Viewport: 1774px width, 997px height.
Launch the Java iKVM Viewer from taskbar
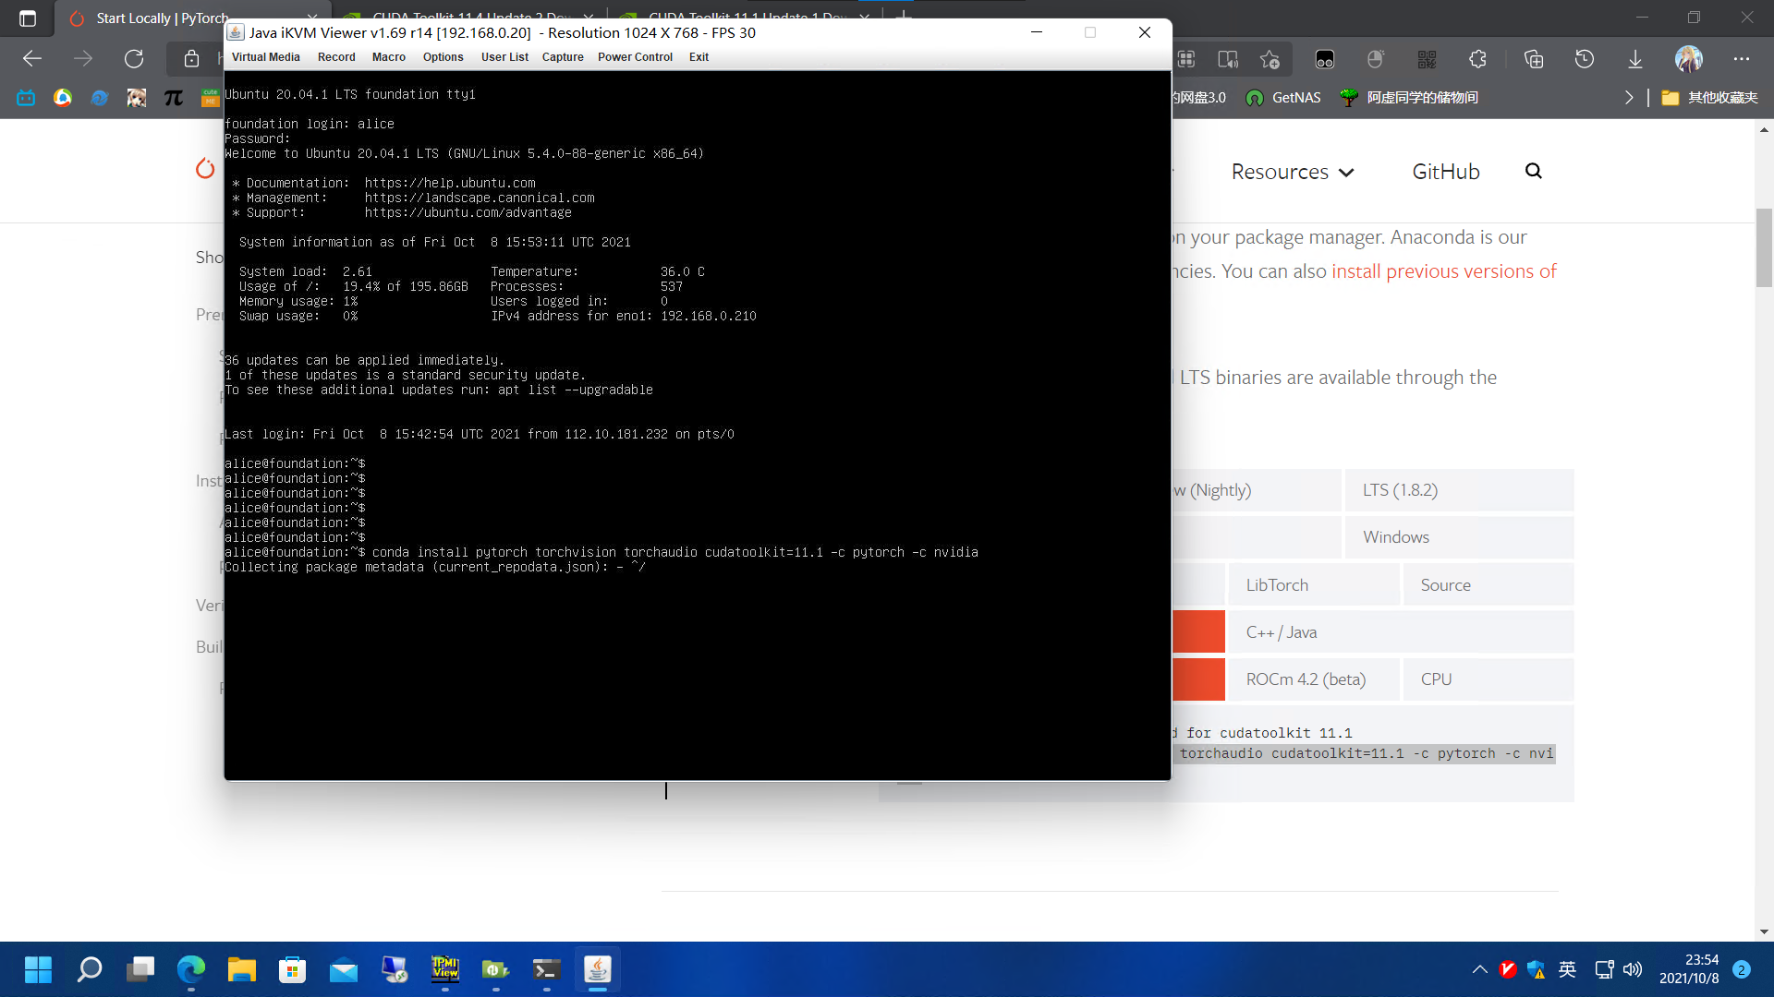598,969
